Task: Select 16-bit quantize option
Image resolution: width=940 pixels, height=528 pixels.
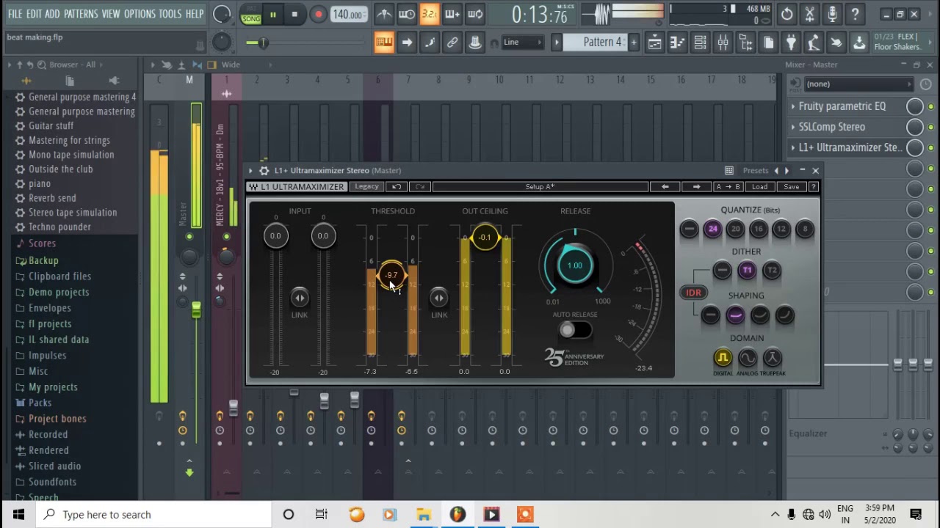Action: click(759, 230)
